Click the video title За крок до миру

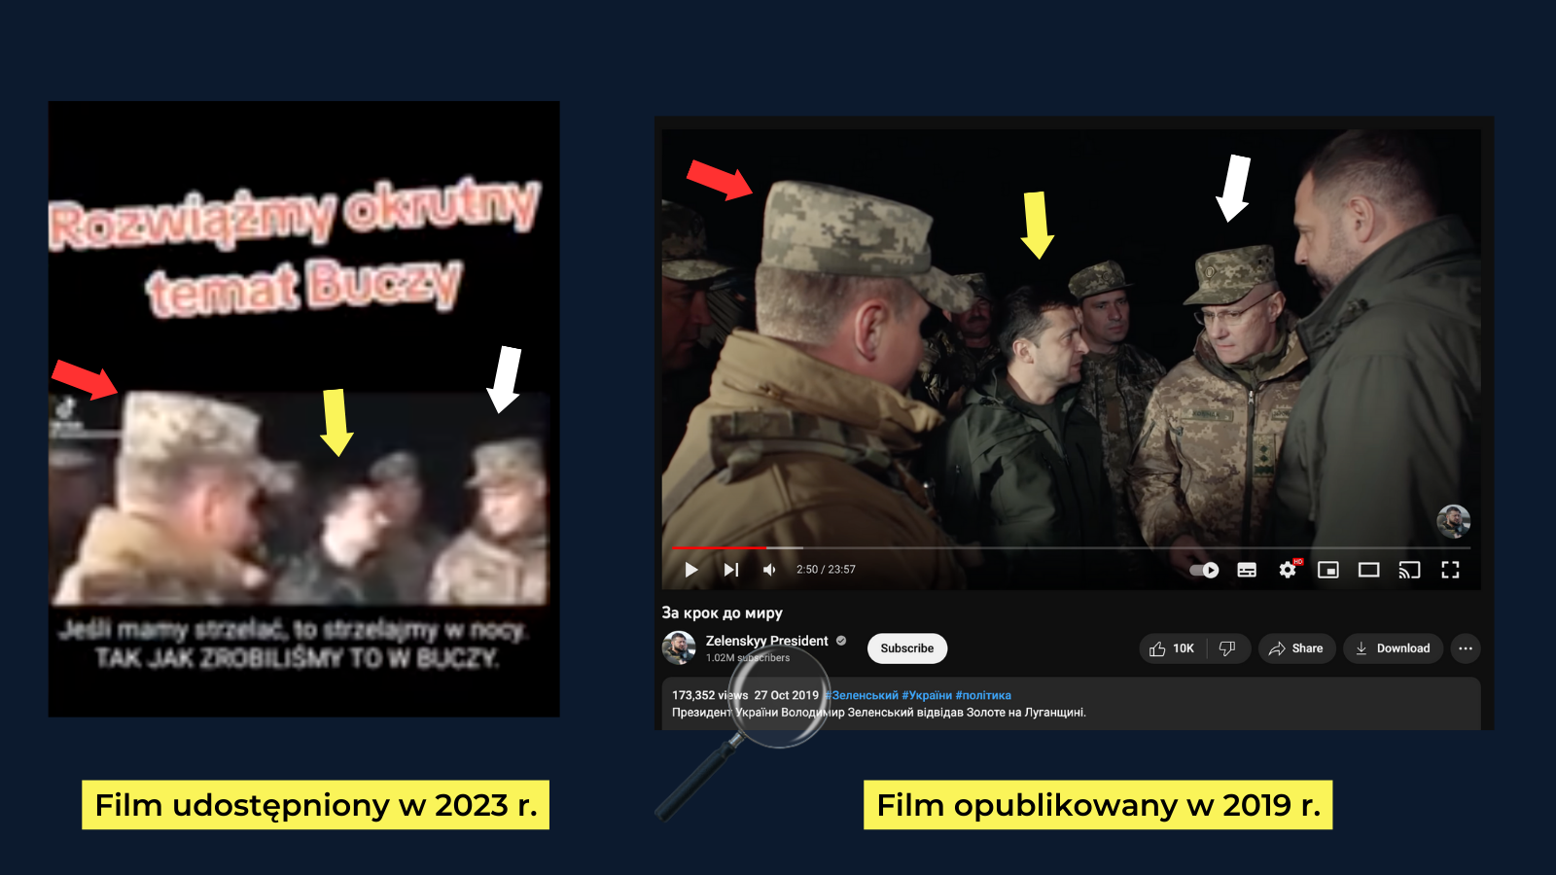pos(723,612)
